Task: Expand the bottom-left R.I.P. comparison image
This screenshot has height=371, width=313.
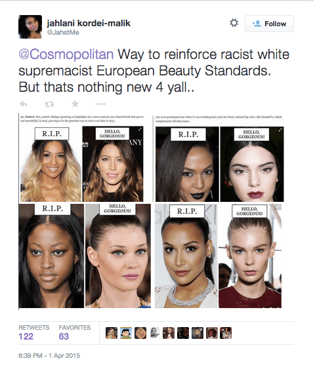Action: [x=85, y=256]
